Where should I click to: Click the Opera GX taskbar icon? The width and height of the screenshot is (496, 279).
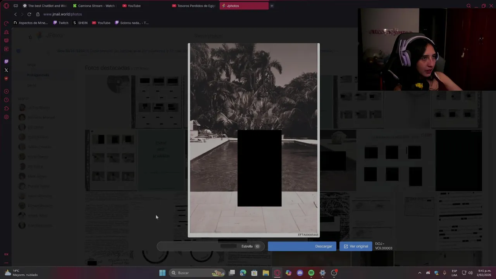(277, 273)
